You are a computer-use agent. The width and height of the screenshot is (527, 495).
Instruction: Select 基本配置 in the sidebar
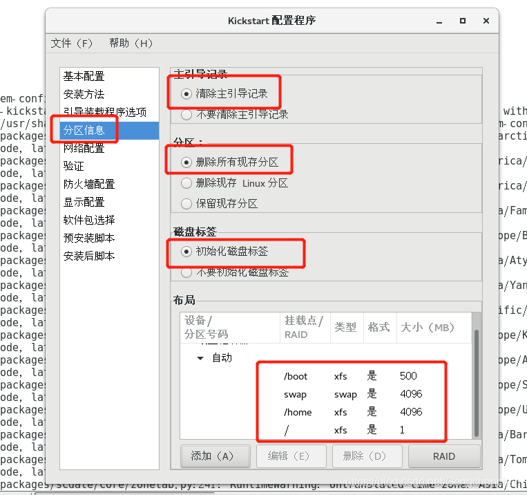(x=109, y=76)
